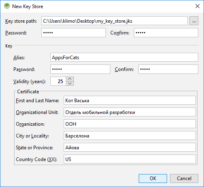Click the Organizational Unit field
The width and height of the screenshot is (204, 187).
point(130,112)
